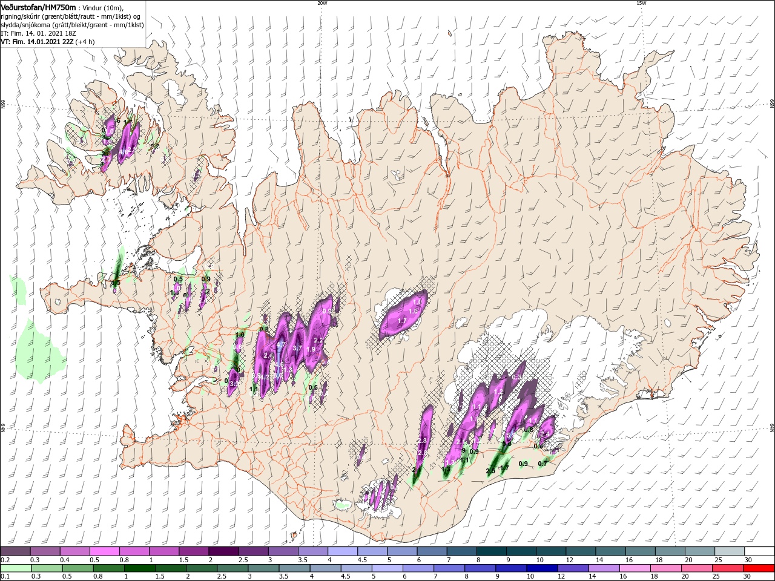
Task: Select the medium green 0.5 rain swatch
Action: click(x=77, y=568)
